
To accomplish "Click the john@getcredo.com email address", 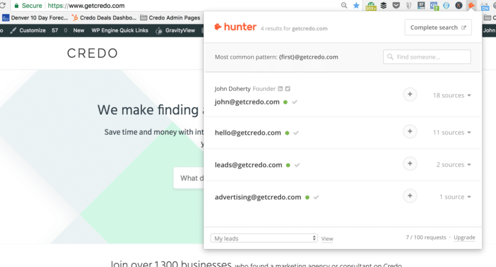I will (x=247, y=102).
